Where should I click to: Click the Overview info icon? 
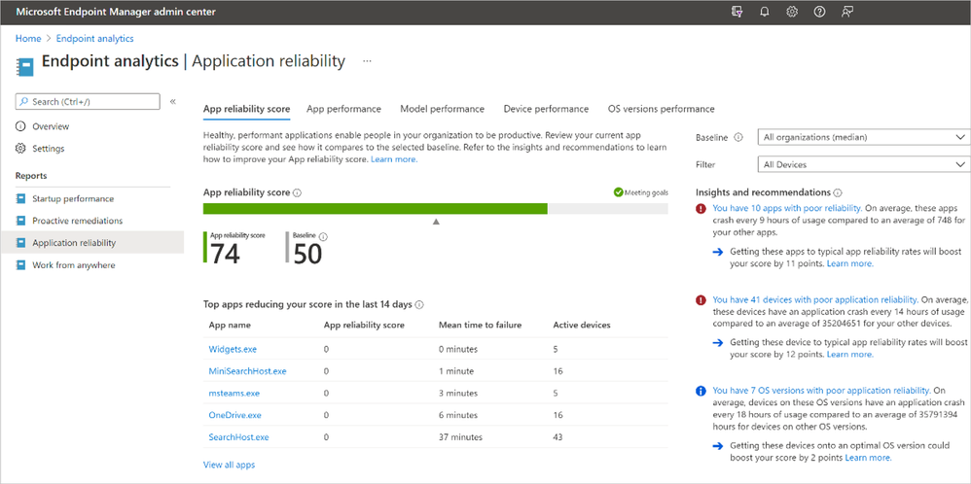click(20, 126)
